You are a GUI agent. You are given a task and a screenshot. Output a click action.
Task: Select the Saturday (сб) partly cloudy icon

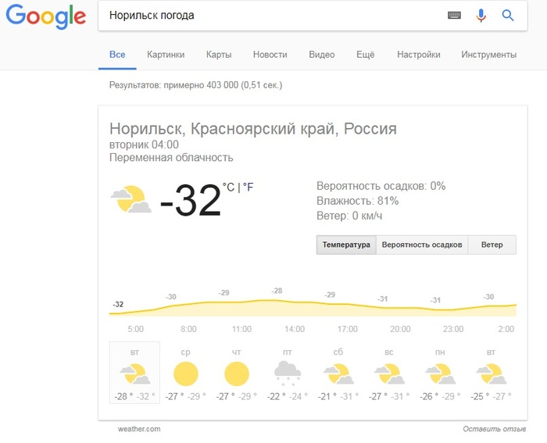tap(338, 374)
